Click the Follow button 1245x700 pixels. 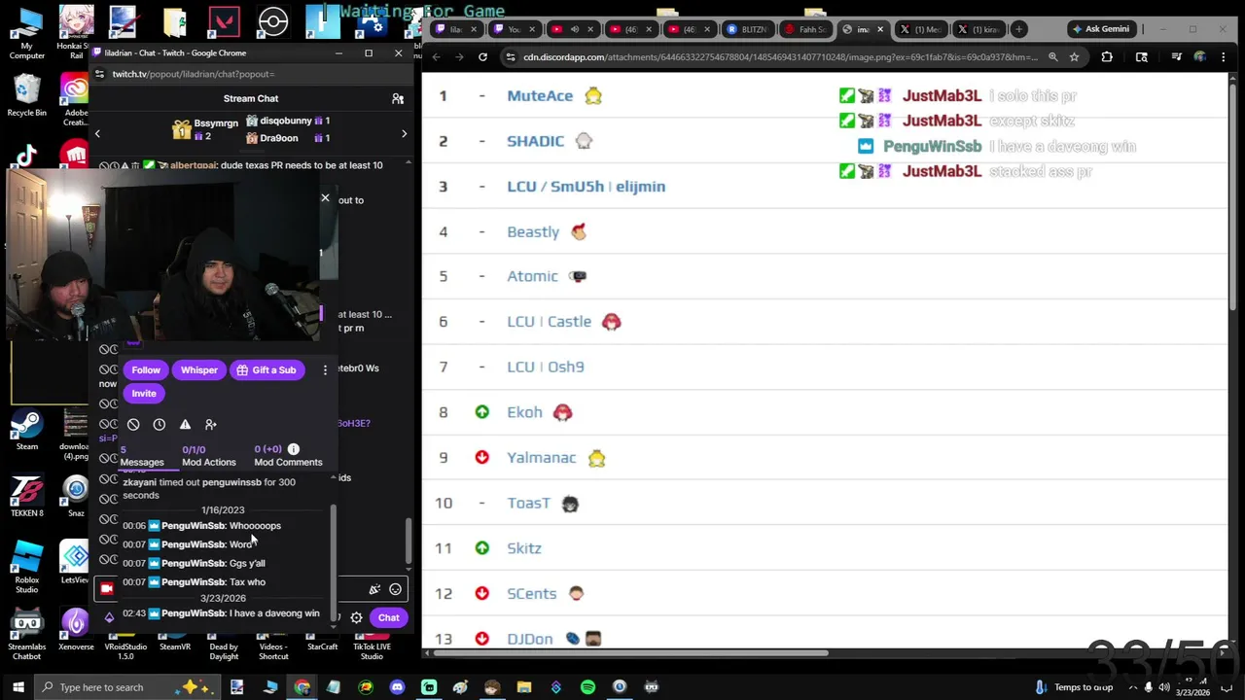146,370
